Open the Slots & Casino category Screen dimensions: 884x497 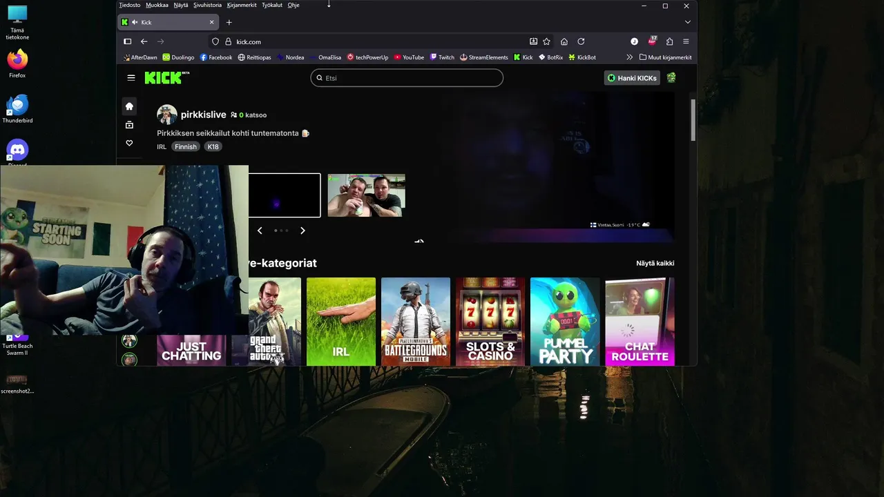490,321
